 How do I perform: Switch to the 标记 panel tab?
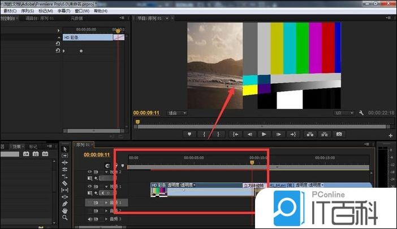tap(33, 146)
